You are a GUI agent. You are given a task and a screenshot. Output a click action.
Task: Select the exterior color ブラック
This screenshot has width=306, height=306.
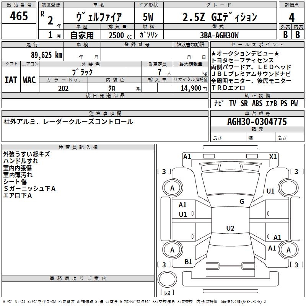pos(83,72)
